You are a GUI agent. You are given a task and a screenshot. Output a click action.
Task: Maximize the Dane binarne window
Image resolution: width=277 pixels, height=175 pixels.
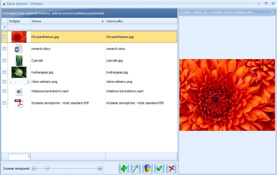point(266,4)
